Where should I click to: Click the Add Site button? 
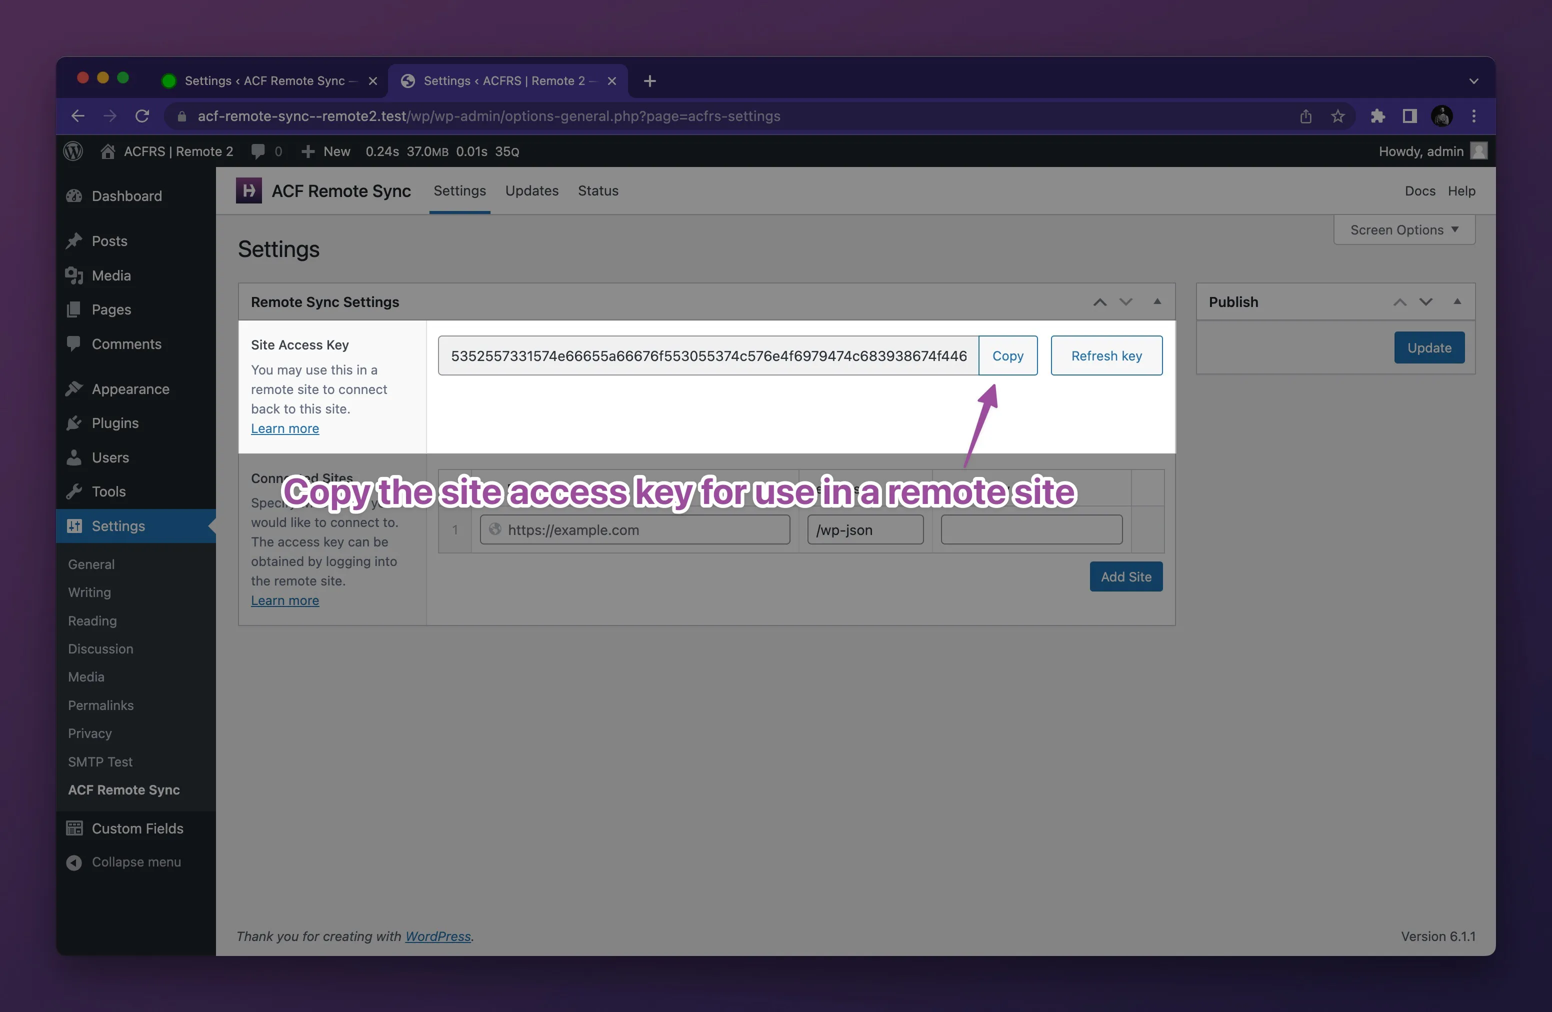click(x=1125, y=576)
